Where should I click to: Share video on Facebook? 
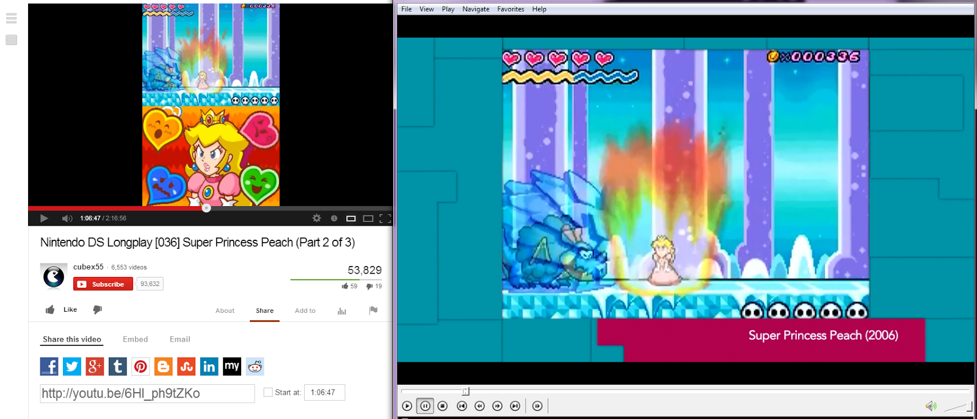(49, 367)
